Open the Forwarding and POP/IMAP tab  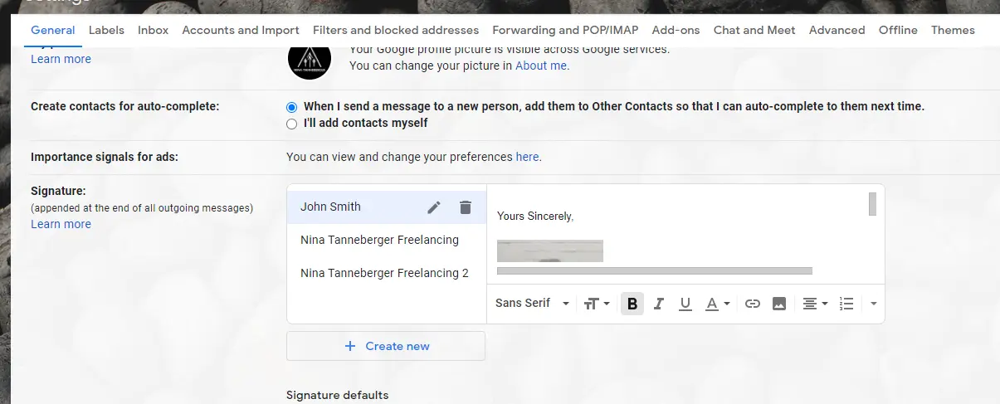(565, 30)
